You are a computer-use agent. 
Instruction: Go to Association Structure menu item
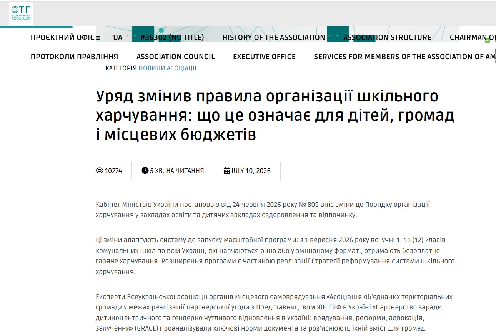[x=387, y=38]
